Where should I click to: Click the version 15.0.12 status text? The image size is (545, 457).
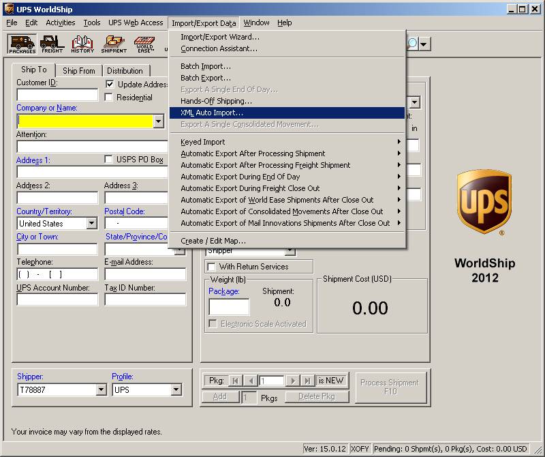pos(325,449)
